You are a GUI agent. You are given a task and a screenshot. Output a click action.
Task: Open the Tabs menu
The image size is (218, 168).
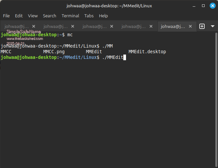89,16
